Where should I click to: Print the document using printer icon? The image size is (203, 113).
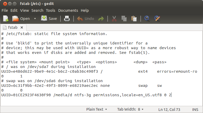tap(67, 19)
